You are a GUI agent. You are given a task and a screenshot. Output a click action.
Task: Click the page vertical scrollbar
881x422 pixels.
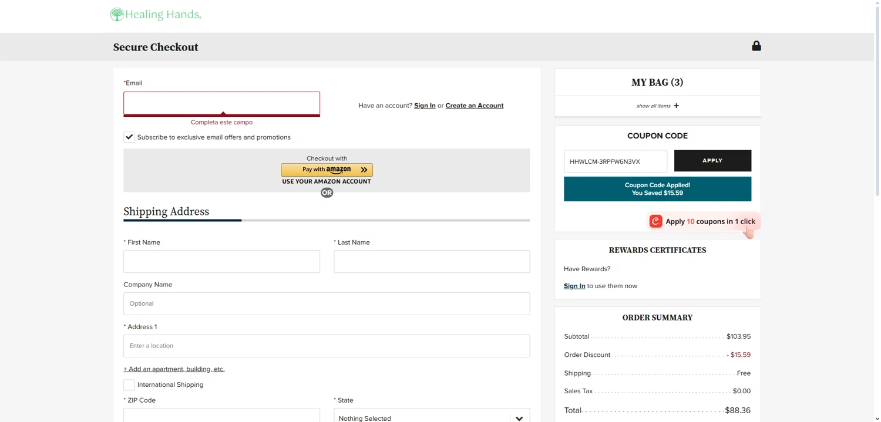(x=877, y=100)
